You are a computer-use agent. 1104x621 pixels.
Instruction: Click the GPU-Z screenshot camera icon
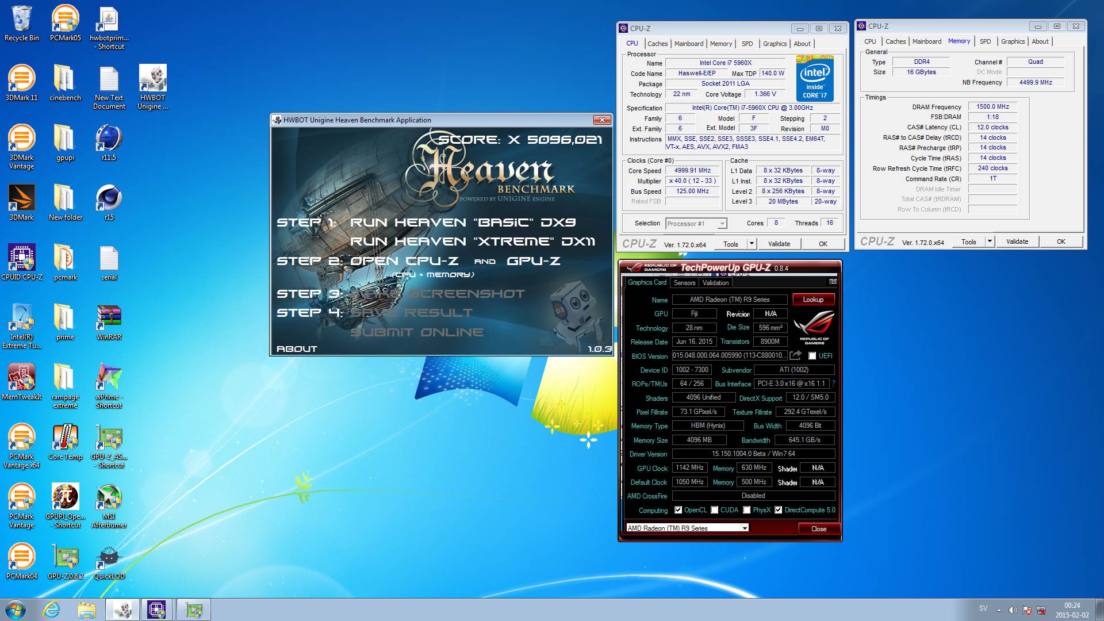click(832, 282)
